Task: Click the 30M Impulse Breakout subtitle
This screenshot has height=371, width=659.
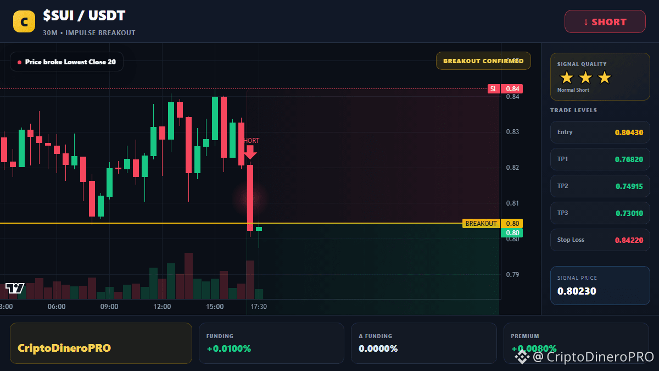Action: click(x=89, y=33)
